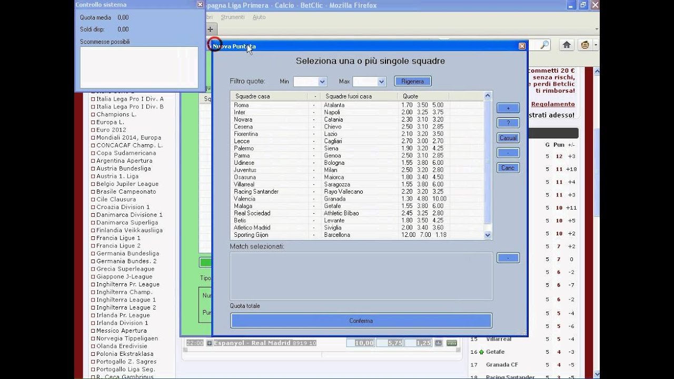Select the Real Sociedad - Athletic Bilbao row
This screenshot has width=674, height=379.
(357, 213)
